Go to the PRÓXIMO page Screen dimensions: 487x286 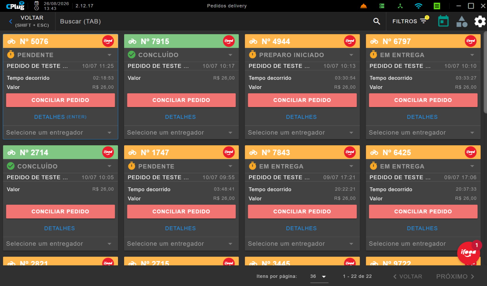tap(455, 276)
